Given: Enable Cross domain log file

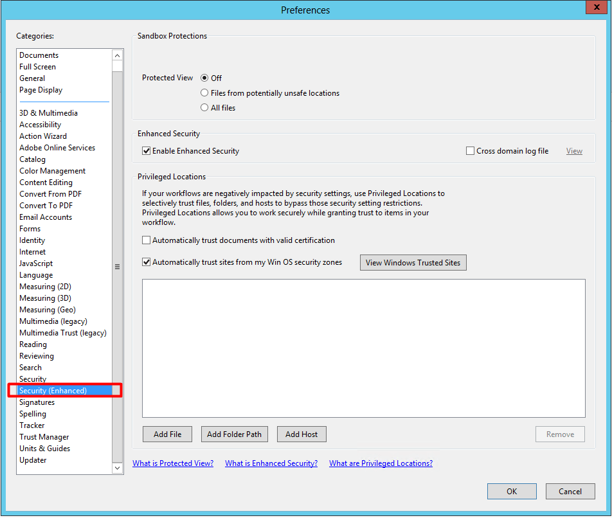Looking at the screenshot, I should pos(469,150).
